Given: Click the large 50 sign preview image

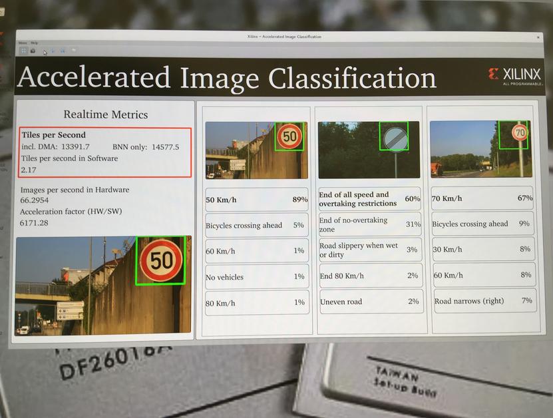Looking at the screenshot, I should tap(103, 286).
